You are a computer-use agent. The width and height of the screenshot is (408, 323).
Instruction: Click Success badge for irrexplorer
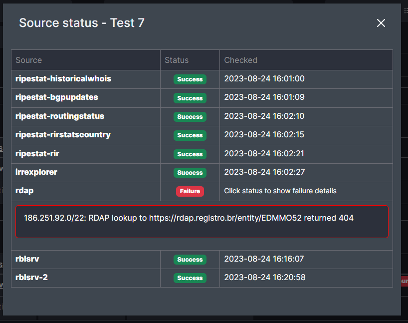point(190,173)
